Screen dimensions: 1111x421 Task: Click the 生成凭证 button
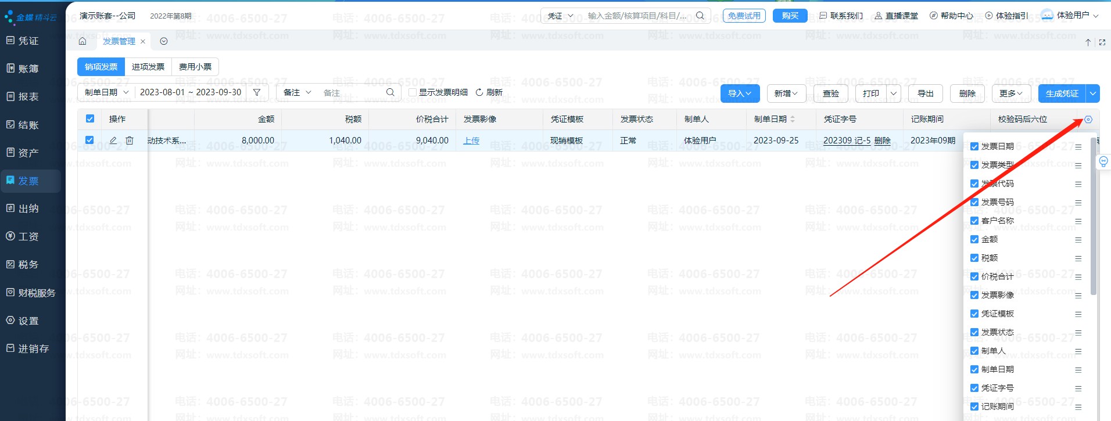coord(1062,93)
